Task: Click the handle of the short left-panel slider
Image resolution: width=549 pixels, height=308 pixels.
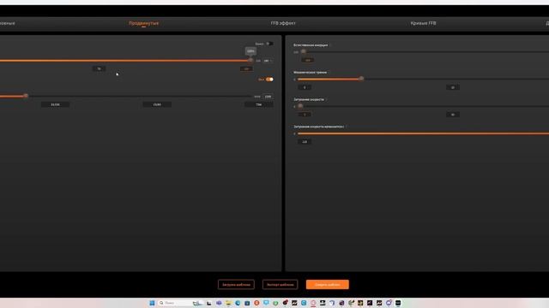Action: pos(26,96)
